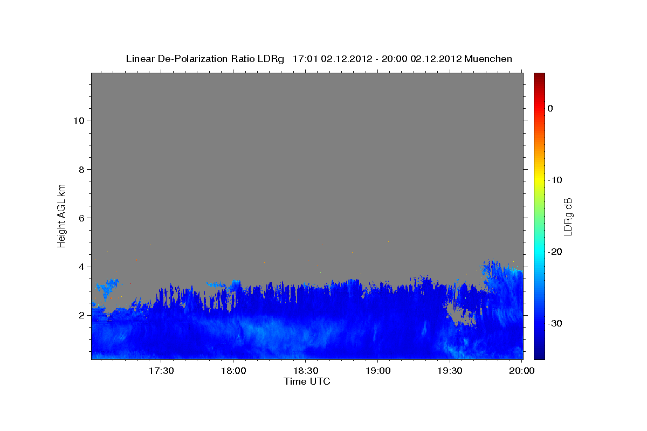This screenshot has width=647, height=431.
Task: Click the 17:30 time tick label
Action: [x=161, y=371]
